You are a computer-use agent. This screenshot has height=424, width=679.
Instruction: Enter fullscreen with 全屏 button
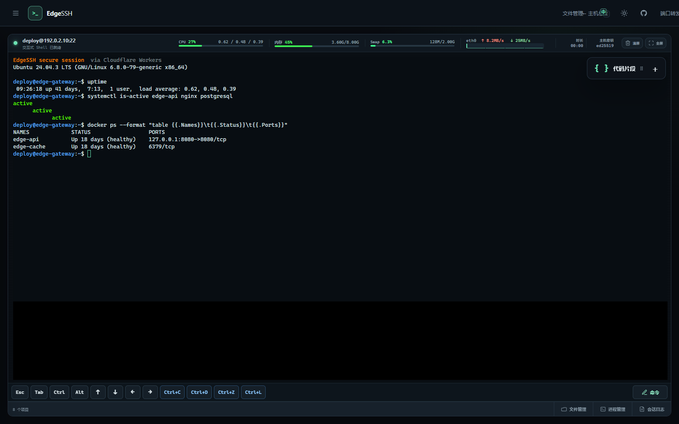click(x=656, y=43)
